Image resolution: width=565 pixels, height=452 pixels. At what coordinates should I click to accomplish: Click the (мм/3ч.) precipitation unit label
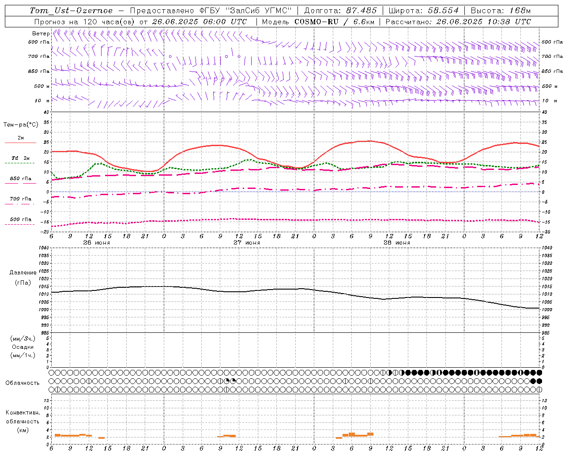(23, 339)
